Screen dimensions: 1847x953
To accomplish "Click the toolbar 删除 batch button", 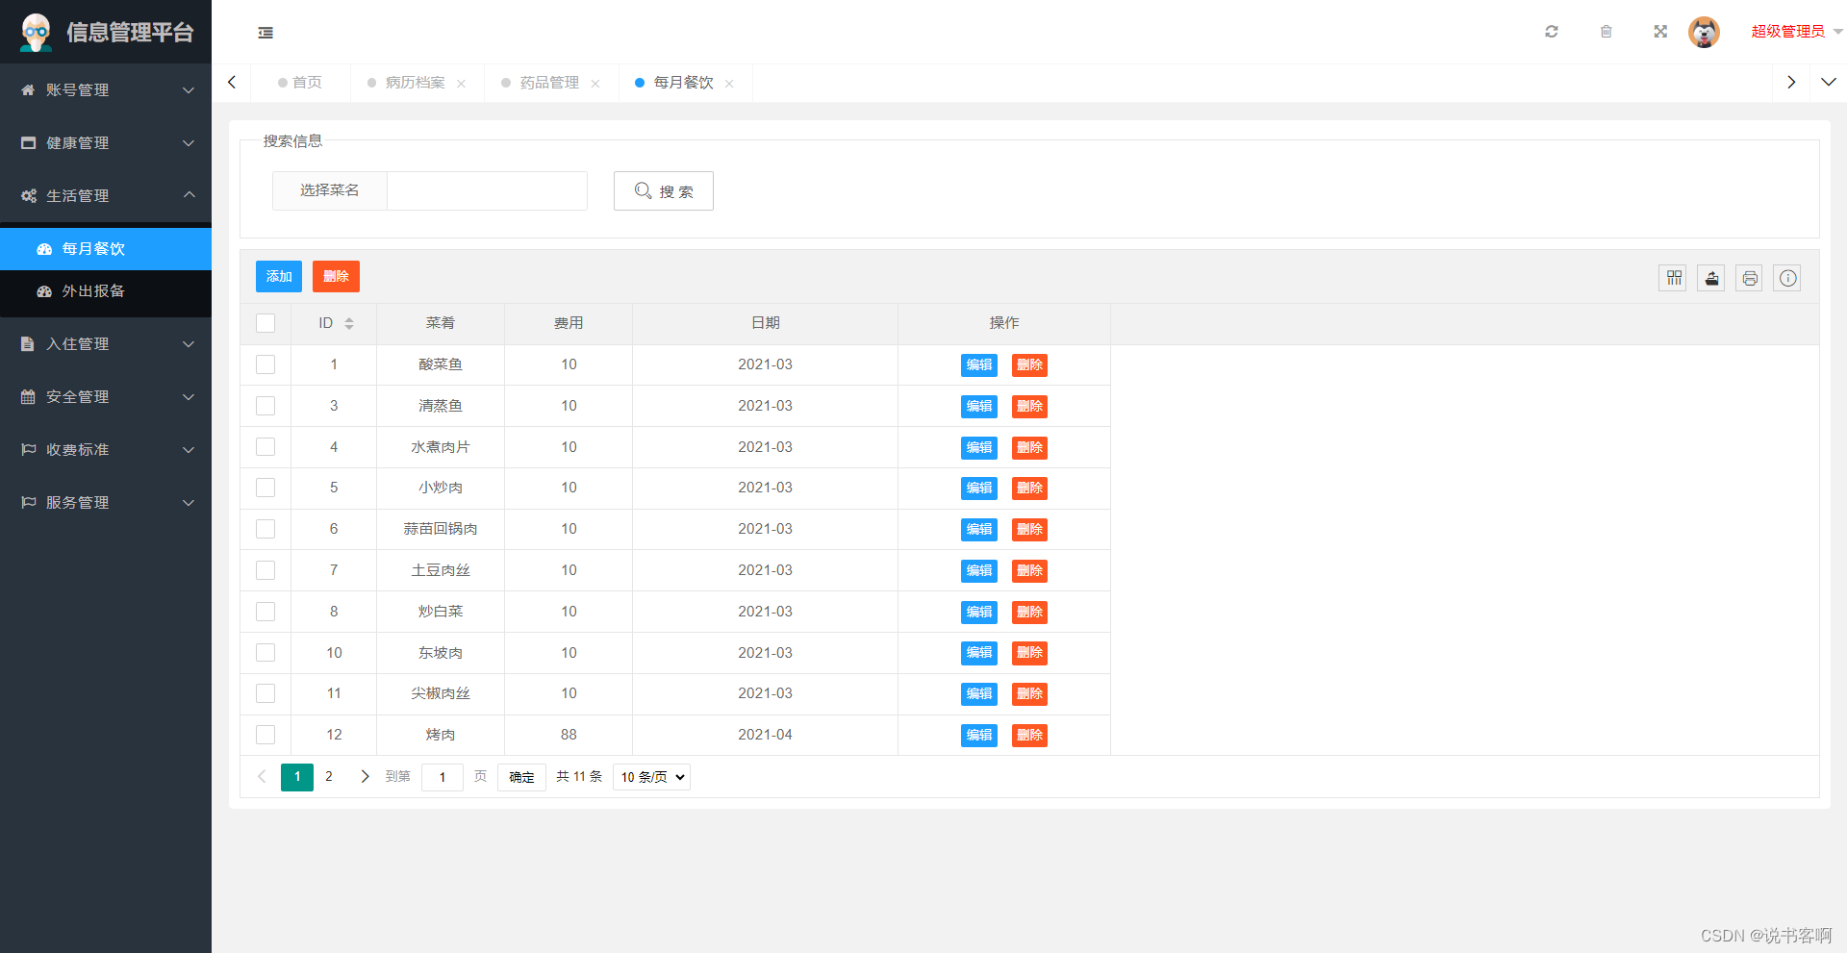I will [x=336, y=276].
